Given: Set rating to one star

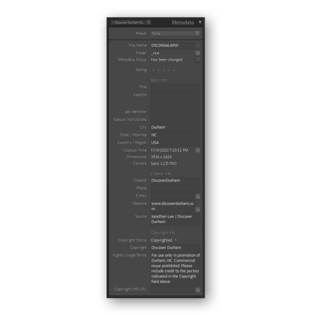Looking at the screenshot, I should coord(153,70).
